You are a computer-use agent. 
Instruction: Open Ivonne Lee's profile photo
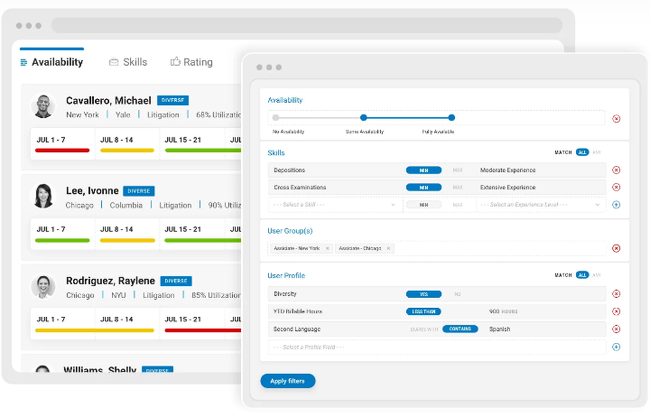43,196
